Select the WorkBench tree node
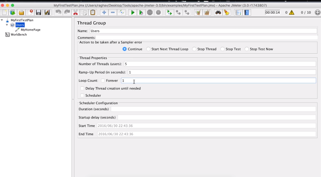The width and height of the screenshot is (321, 177). click(x=19, y=35)
